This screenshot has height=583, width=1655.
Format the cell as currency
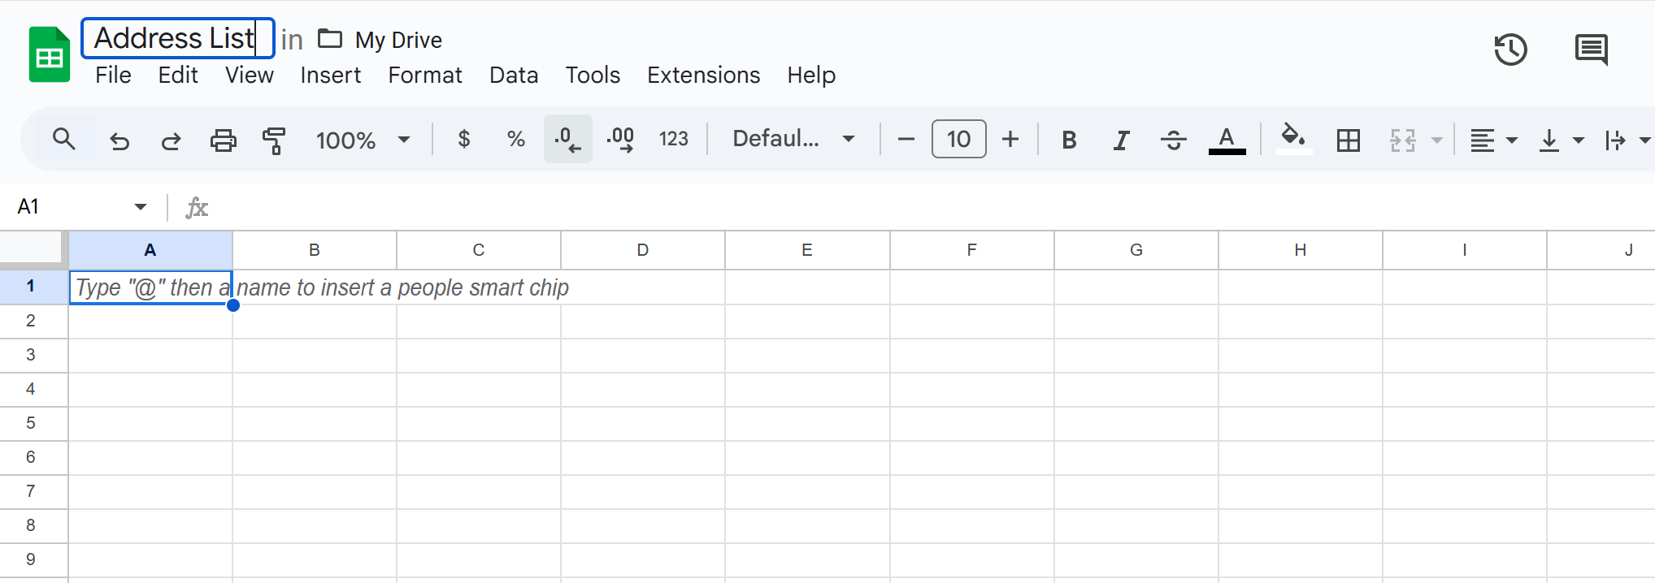click(x=464, y=139)
